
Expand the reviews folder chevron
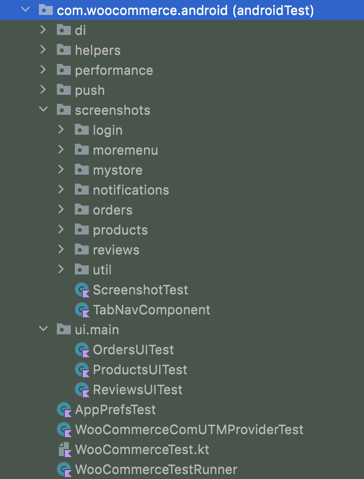[61, 249]
